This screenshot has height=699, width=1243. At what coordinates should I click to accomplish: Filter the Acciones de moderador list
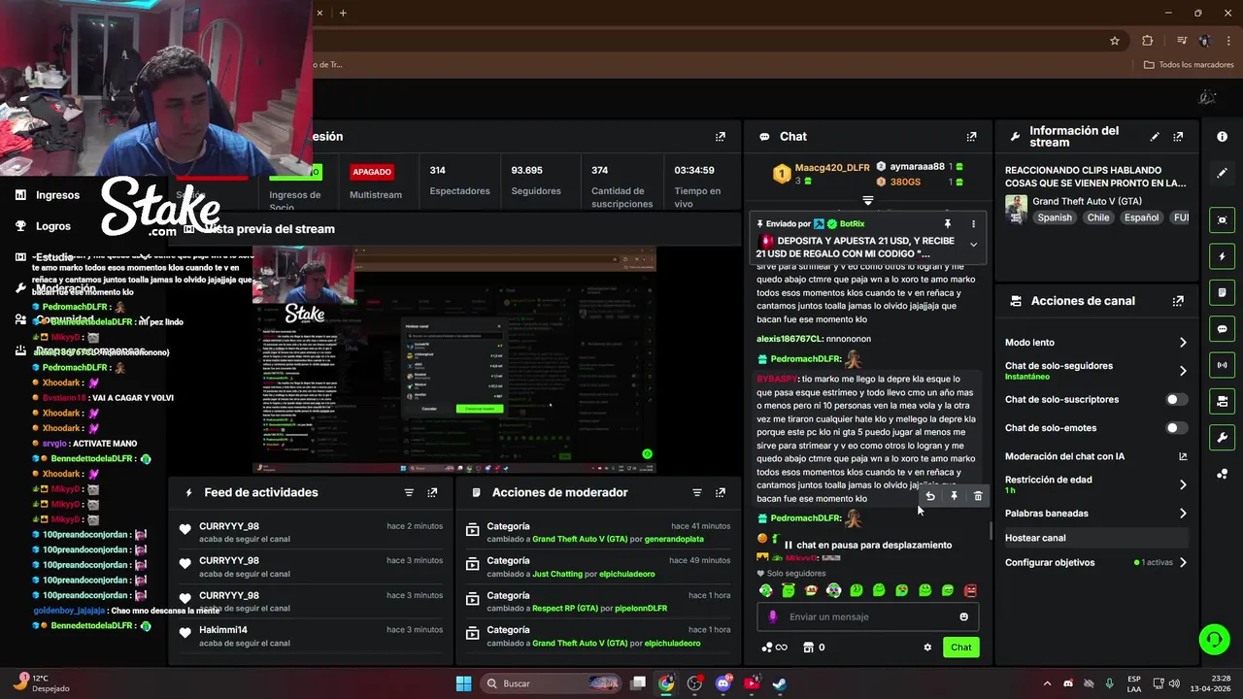(x=696, y=493)
